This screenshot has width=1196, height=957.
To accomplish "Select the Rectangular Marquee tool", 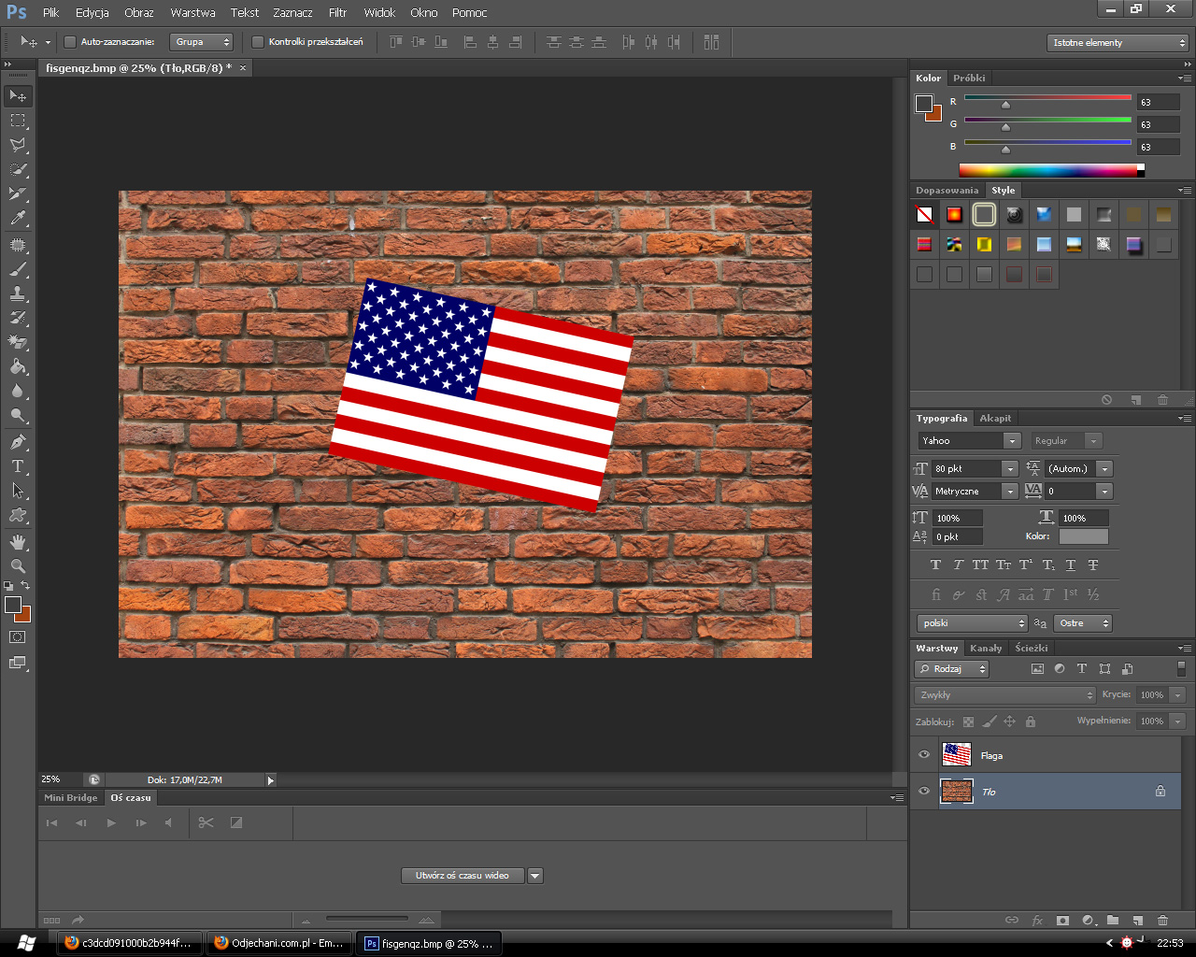I will [18, 121].
